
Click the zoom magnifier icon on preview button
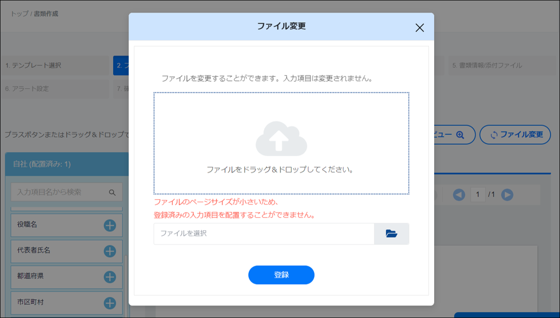pos(460,135)
